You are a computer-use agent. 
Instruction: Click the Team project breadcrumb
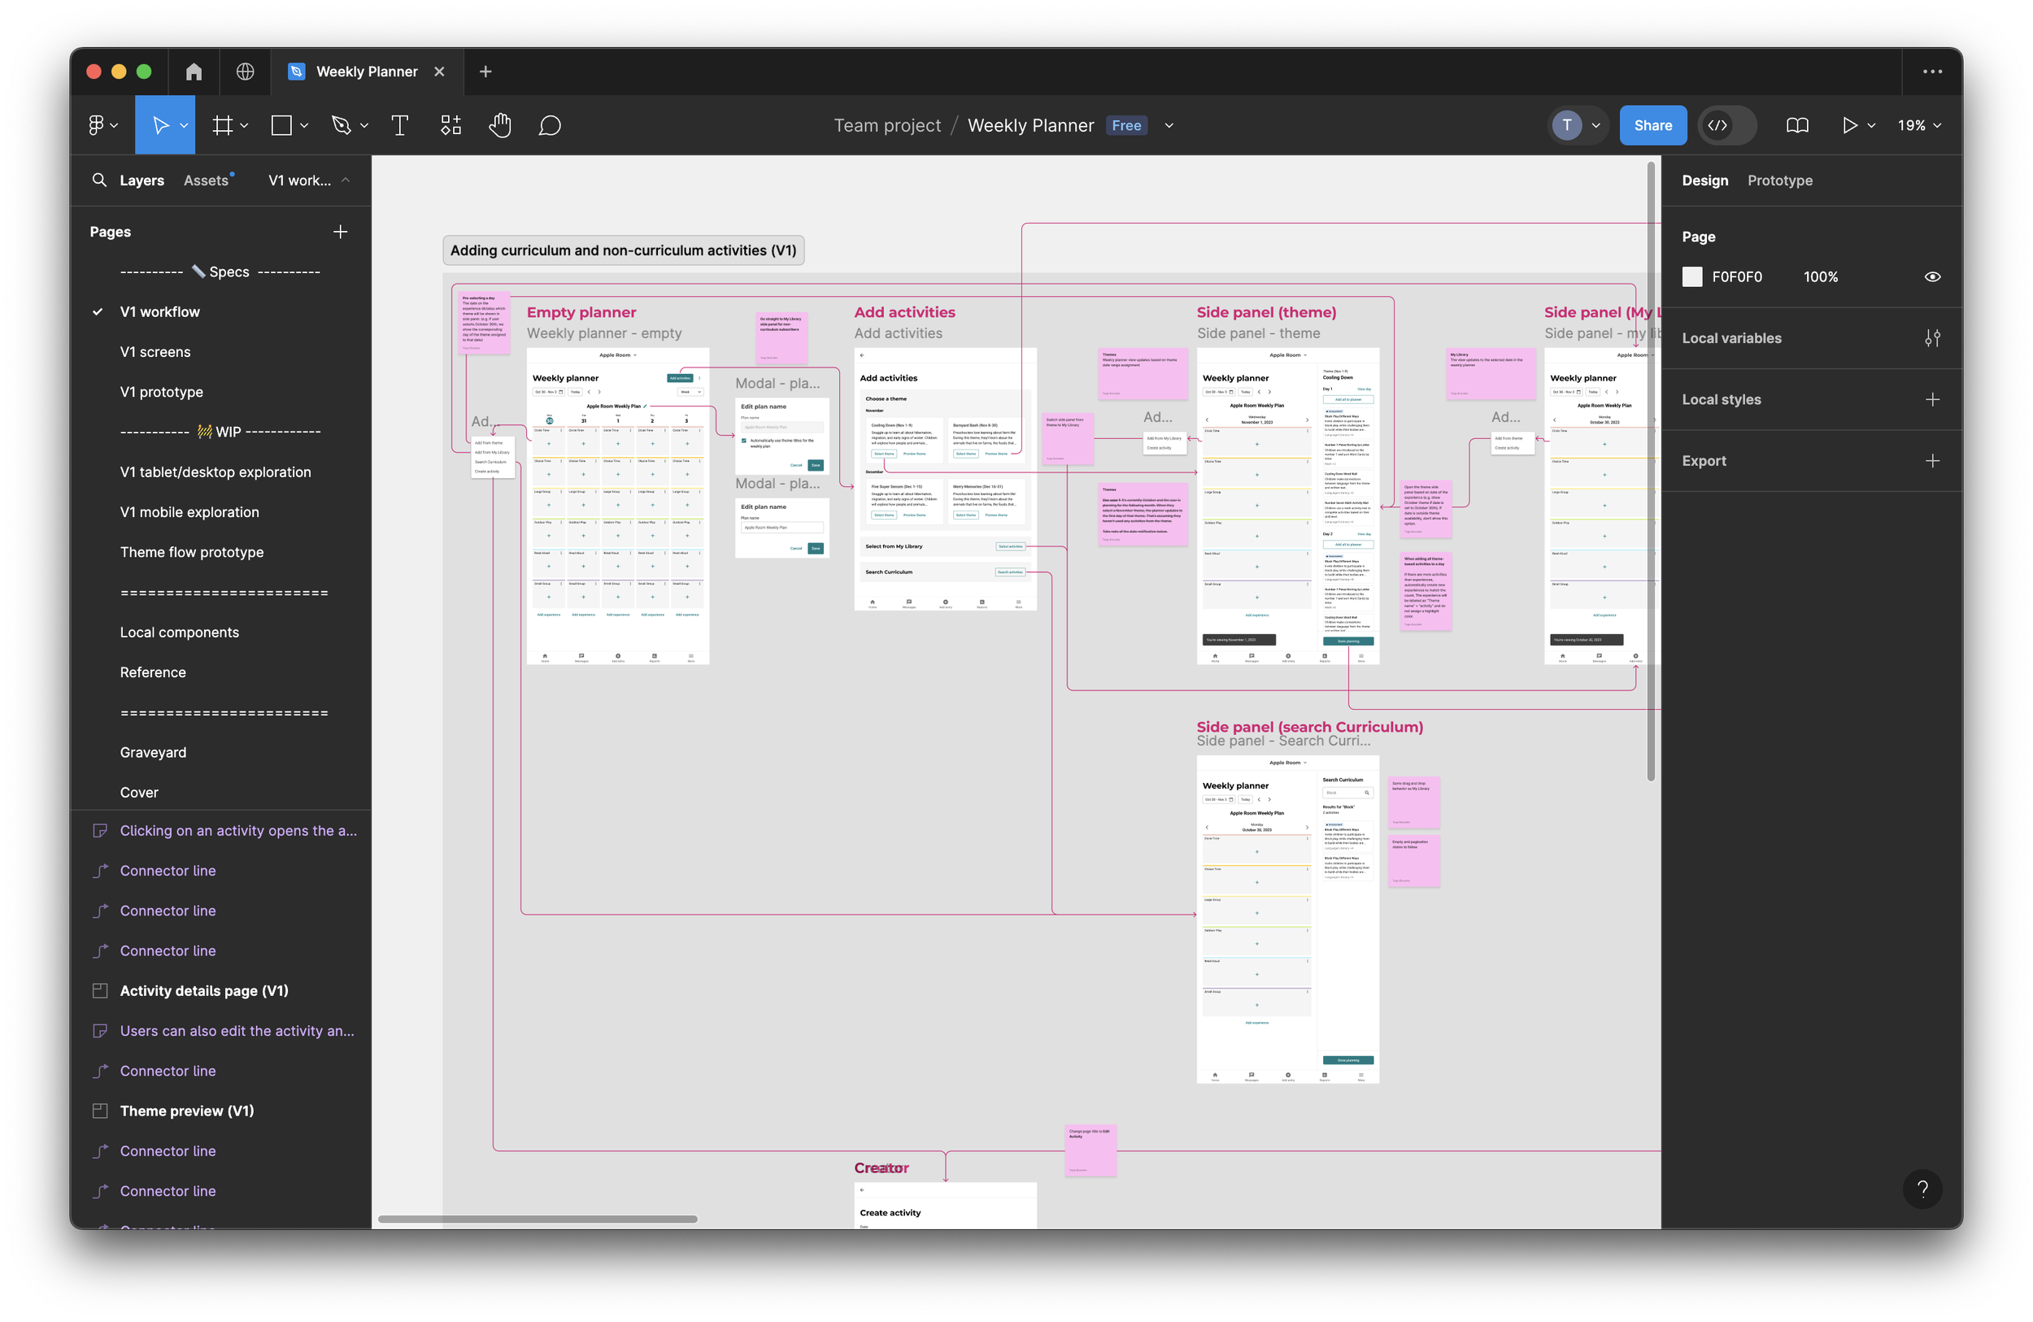(x=886, y=125)
